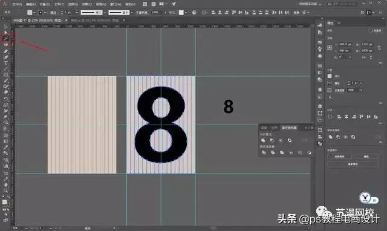Toggle the constrain width and height link
387x231 pixels.
379,47
